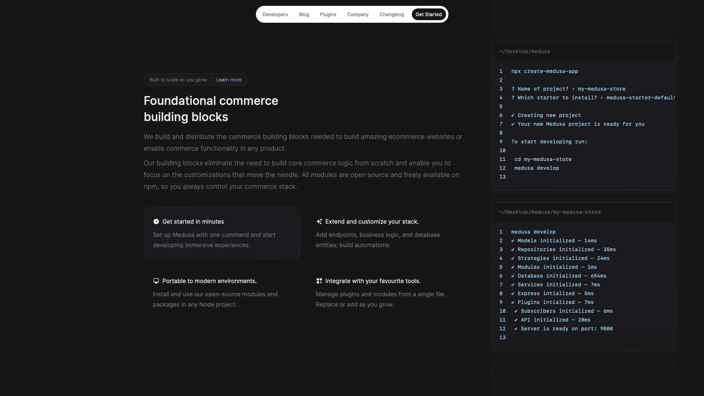The height and width of the screenshot is (396, 704).
Task: Click the Creating new project line
Action: pyautogui.click(x=546, y=115)
